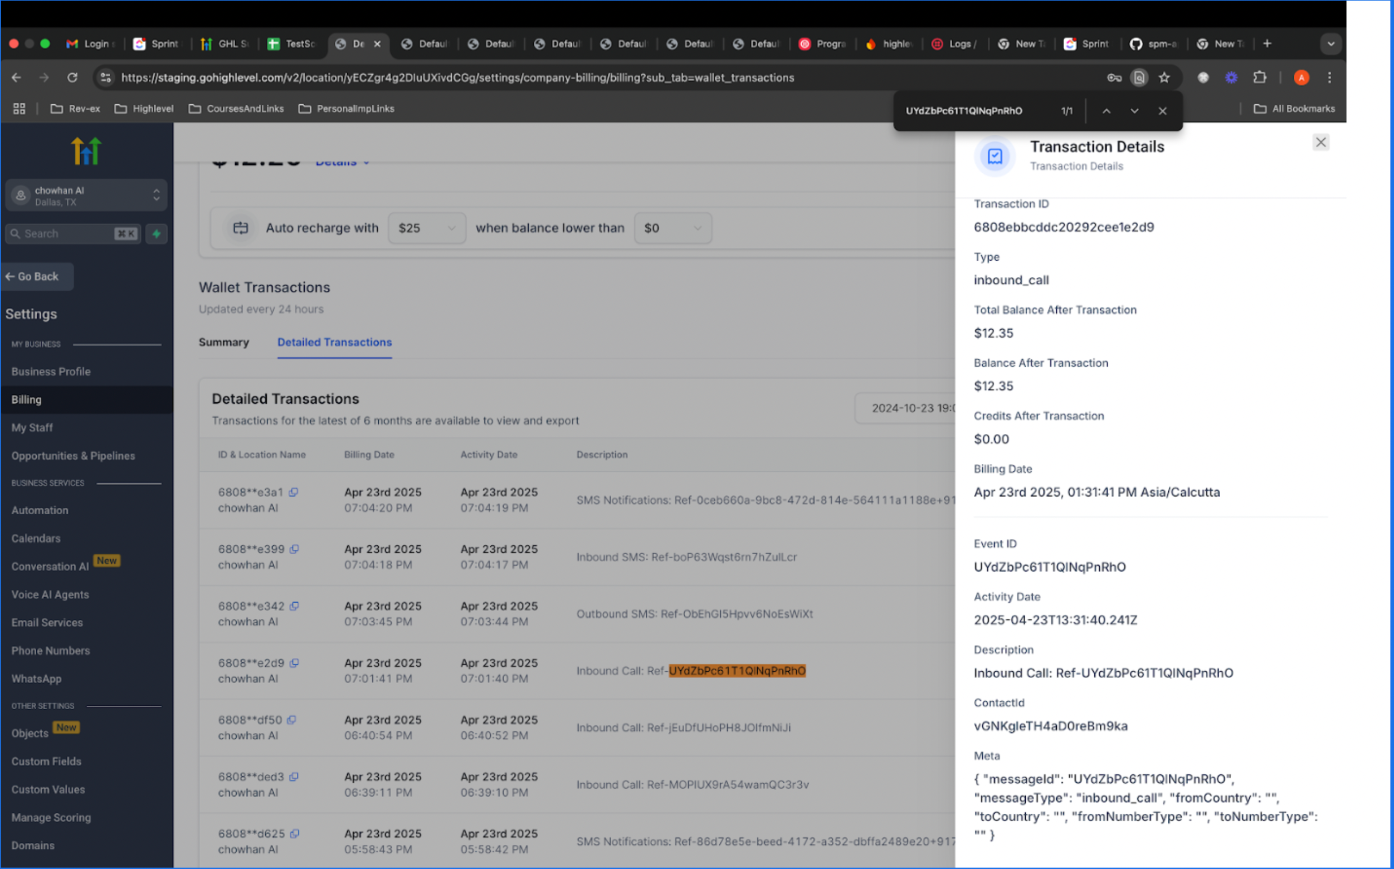The height and width of the screenshot is (869, 1394).
Task: Bookmark this page with the star icon
Action: (x=1164, y=77)
